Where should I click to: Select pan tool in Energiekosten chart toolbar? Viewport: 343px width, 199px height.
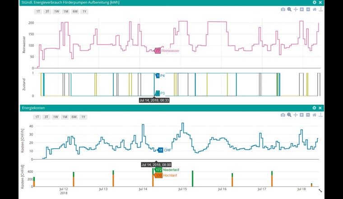296,115
